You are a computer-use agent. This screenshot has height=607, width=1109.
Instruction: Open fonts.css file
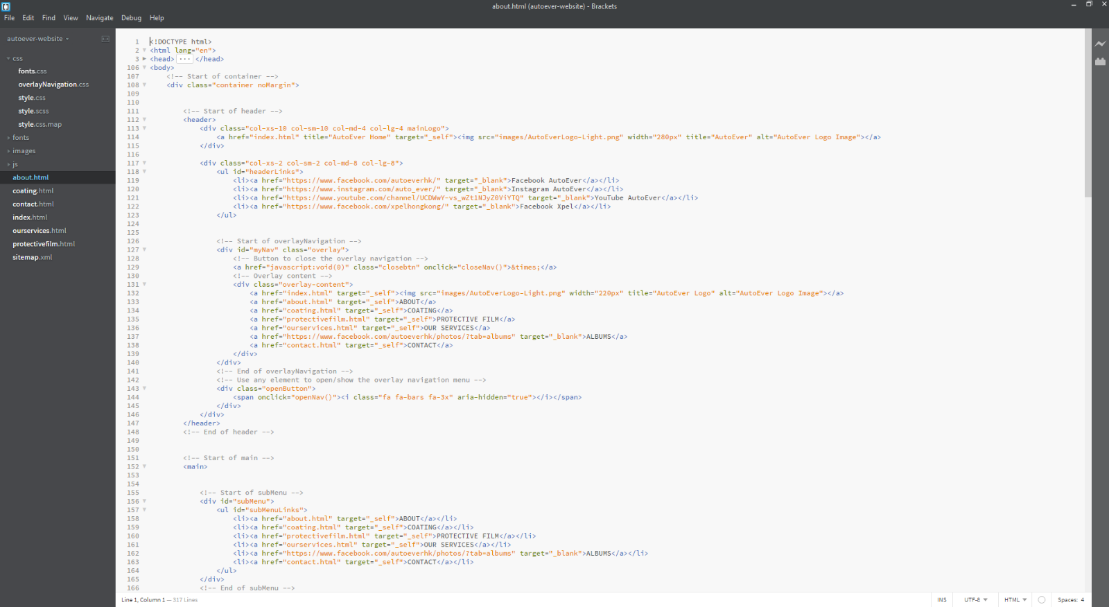tap(33, 71)
